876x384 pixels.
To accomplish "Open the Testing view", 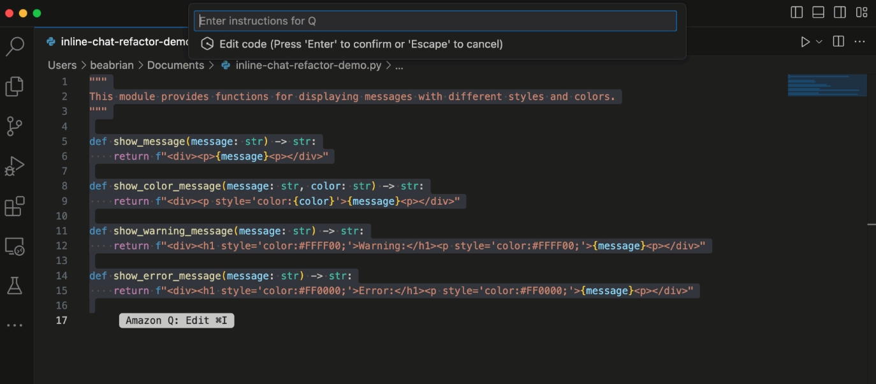I will click(15, 285).
